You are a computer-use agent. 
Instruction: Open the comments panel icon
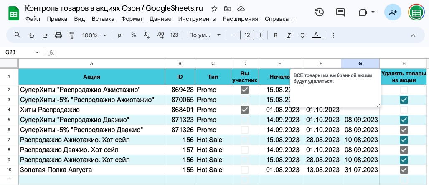(x=340, y=12)
